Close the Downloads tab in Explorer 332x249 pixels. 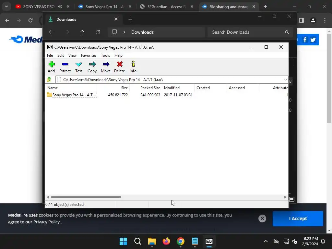[x=116, y=19]
